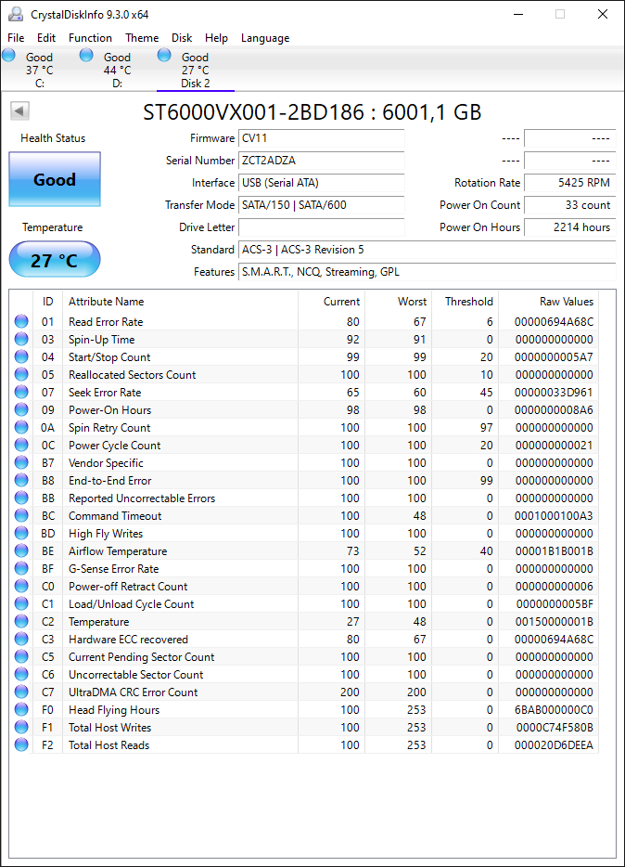The image size is (625, 867).
Task: Open the Help menu
Action: pyautogui.click(x=216, y=38)
